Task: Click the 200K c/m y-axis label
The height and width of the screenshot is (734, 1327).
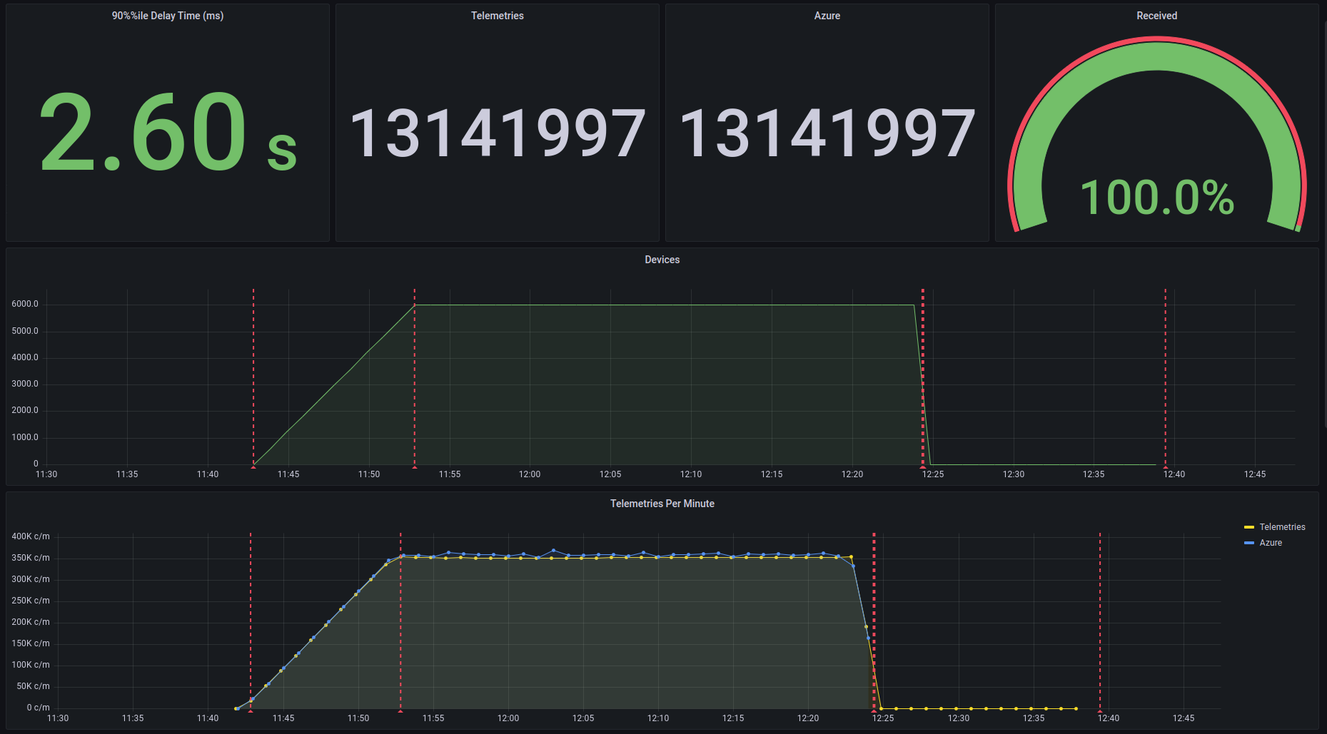Action: (x=31, y=622)
